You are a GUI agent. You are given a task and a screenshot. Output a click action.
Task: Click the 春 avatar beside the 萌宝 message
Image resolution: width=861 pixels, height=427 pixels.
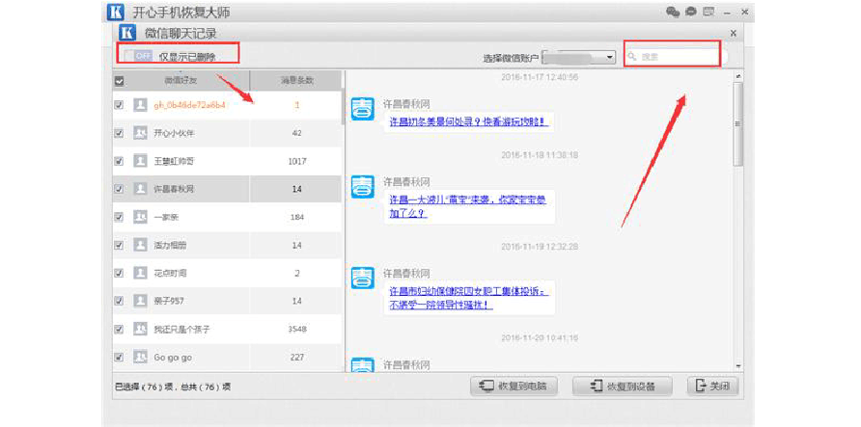[362, 187]
